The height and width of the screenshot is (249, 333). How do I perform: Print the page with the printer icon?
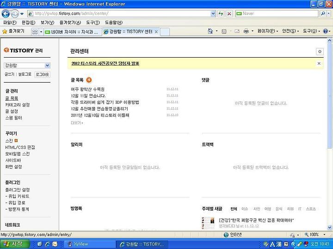point(246,31)
